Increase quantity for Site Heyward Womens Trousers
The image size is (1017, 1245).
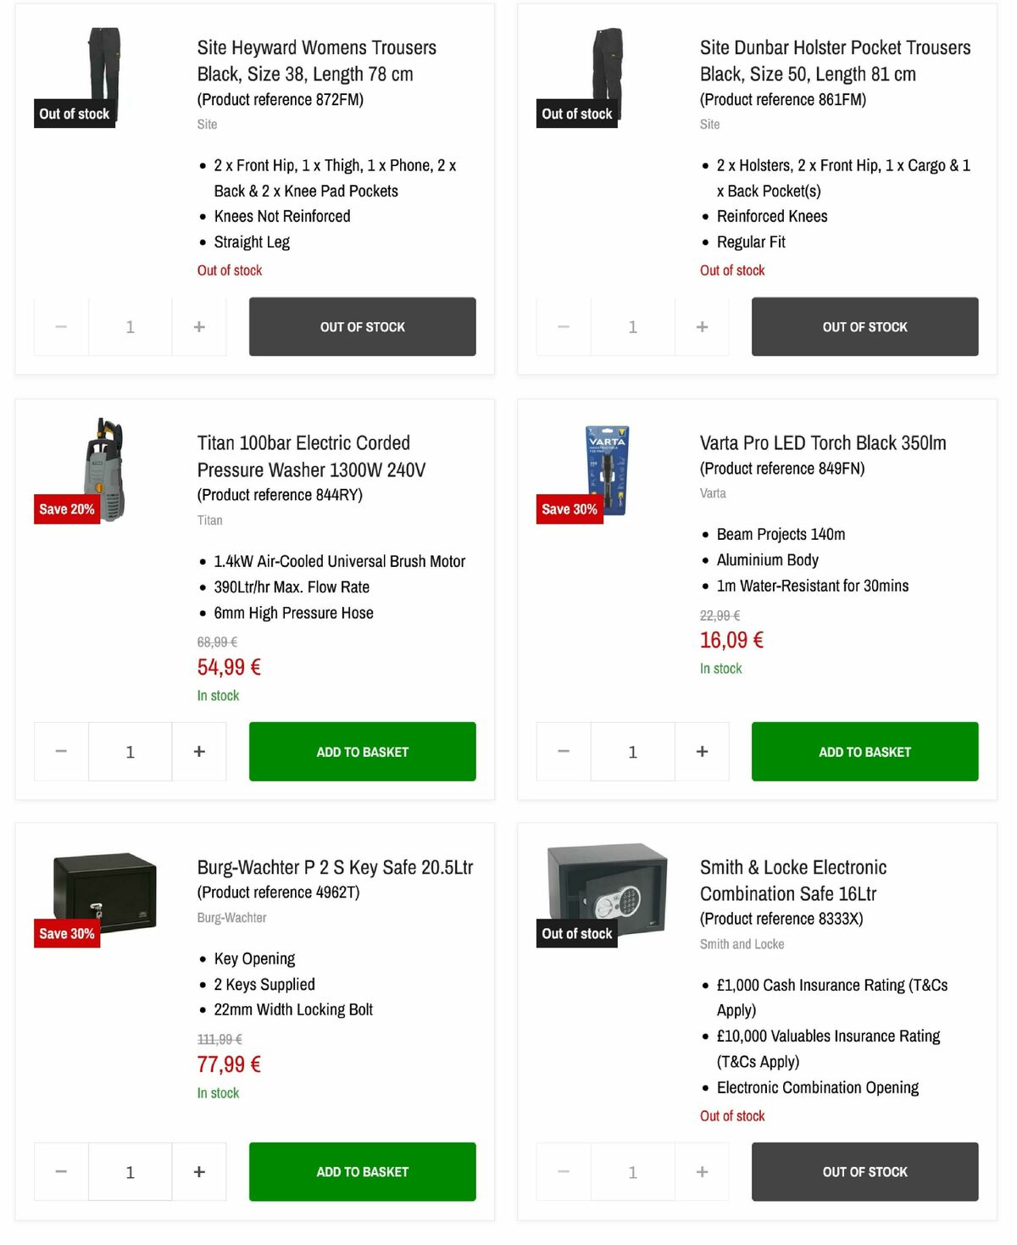point(198,326)
